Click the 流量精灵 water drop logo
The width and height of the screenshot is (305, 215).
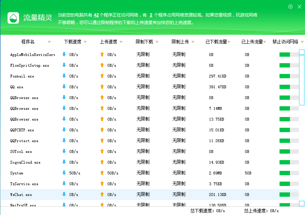pyautogui.click(x=13, y=18)
